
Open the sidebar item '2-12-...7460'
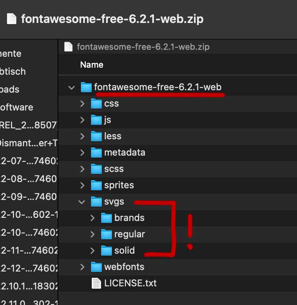point(29,268)
